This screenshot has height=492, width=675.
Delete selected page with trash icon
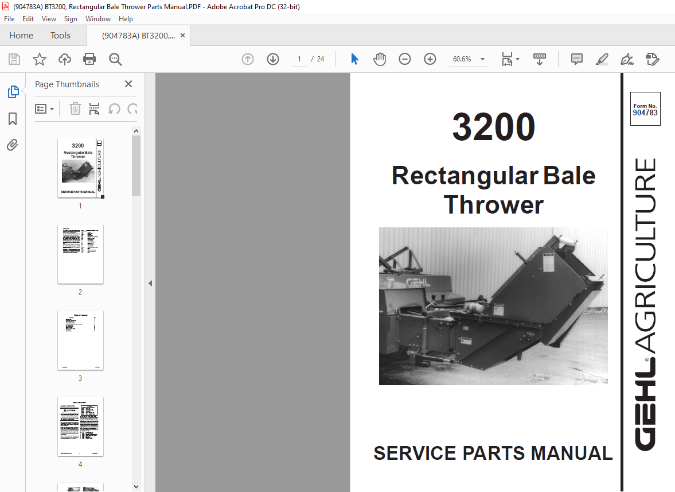[x=75, y=109]
